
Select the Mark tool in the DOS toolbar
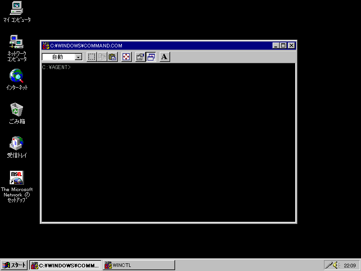92,57
